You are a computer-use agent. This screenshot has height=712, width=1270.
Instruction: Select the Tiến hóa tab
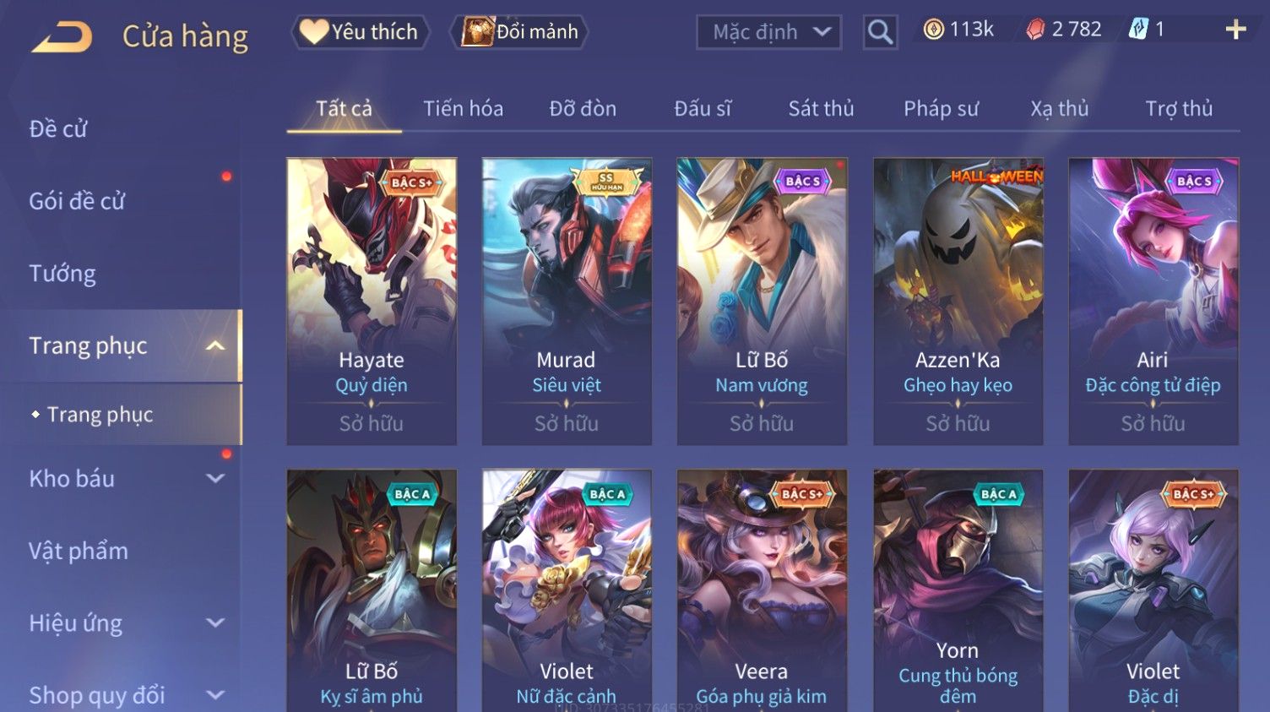click(463, 109)
